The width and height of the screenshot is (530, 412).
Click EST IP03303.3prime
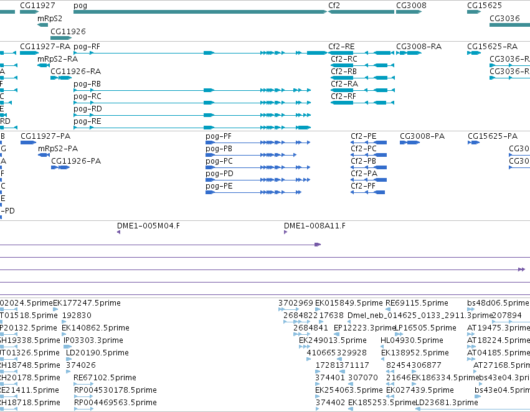(68, 347)
